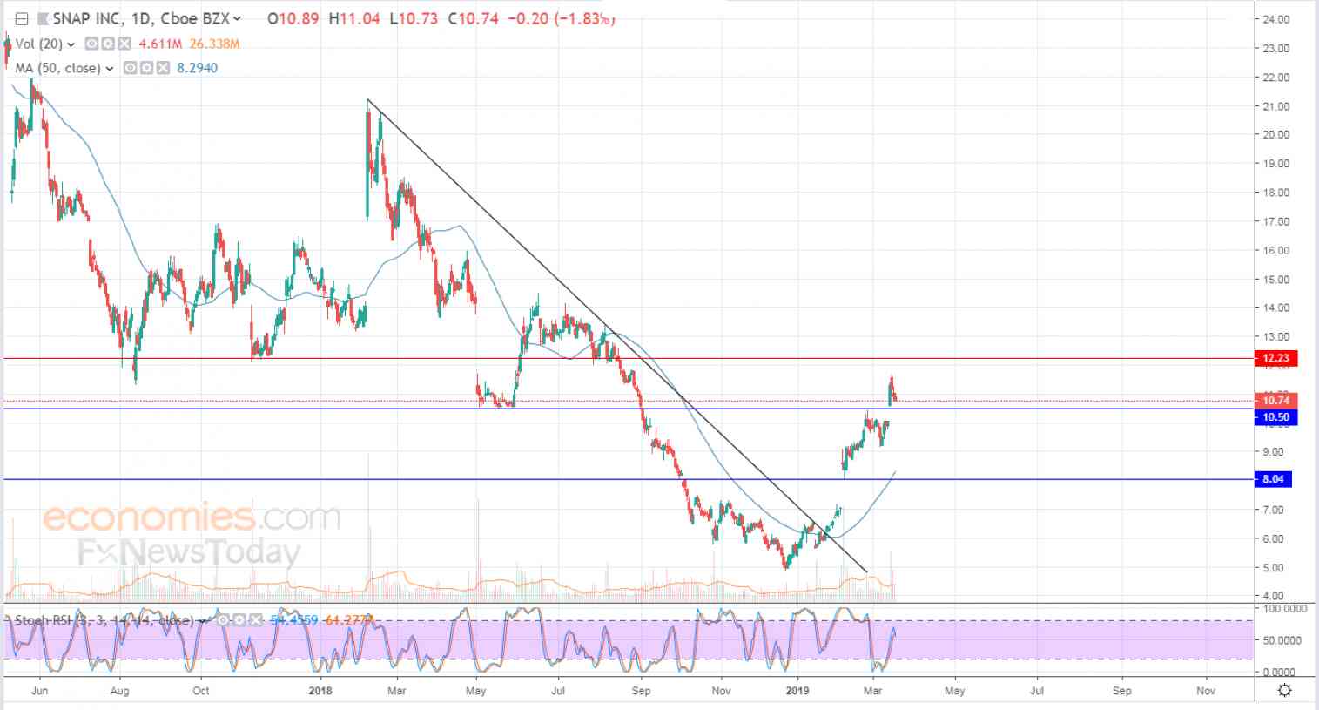
Task: Expand the MA (50, close) indicator menu arrow
Action: (110, 68)
